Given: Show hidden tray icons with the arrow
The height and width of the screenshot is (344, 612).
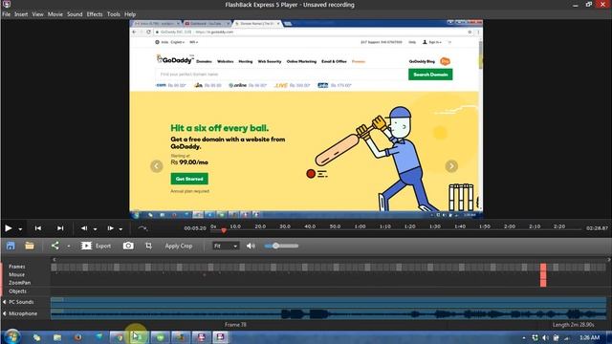Looking at the screenshot, I should (523, 337).
